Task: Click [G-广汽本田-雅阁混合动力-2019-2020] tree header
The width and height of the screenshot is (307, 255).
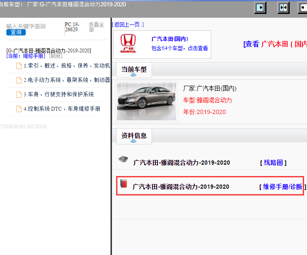Action: (49, 51)
